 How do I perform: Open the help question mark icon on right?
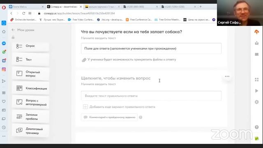256,127
